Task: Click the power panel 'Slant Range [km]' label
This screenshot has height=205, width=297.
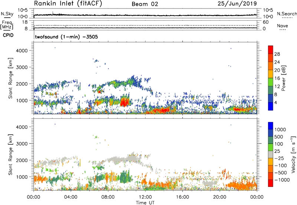Action: click(10, 78)
